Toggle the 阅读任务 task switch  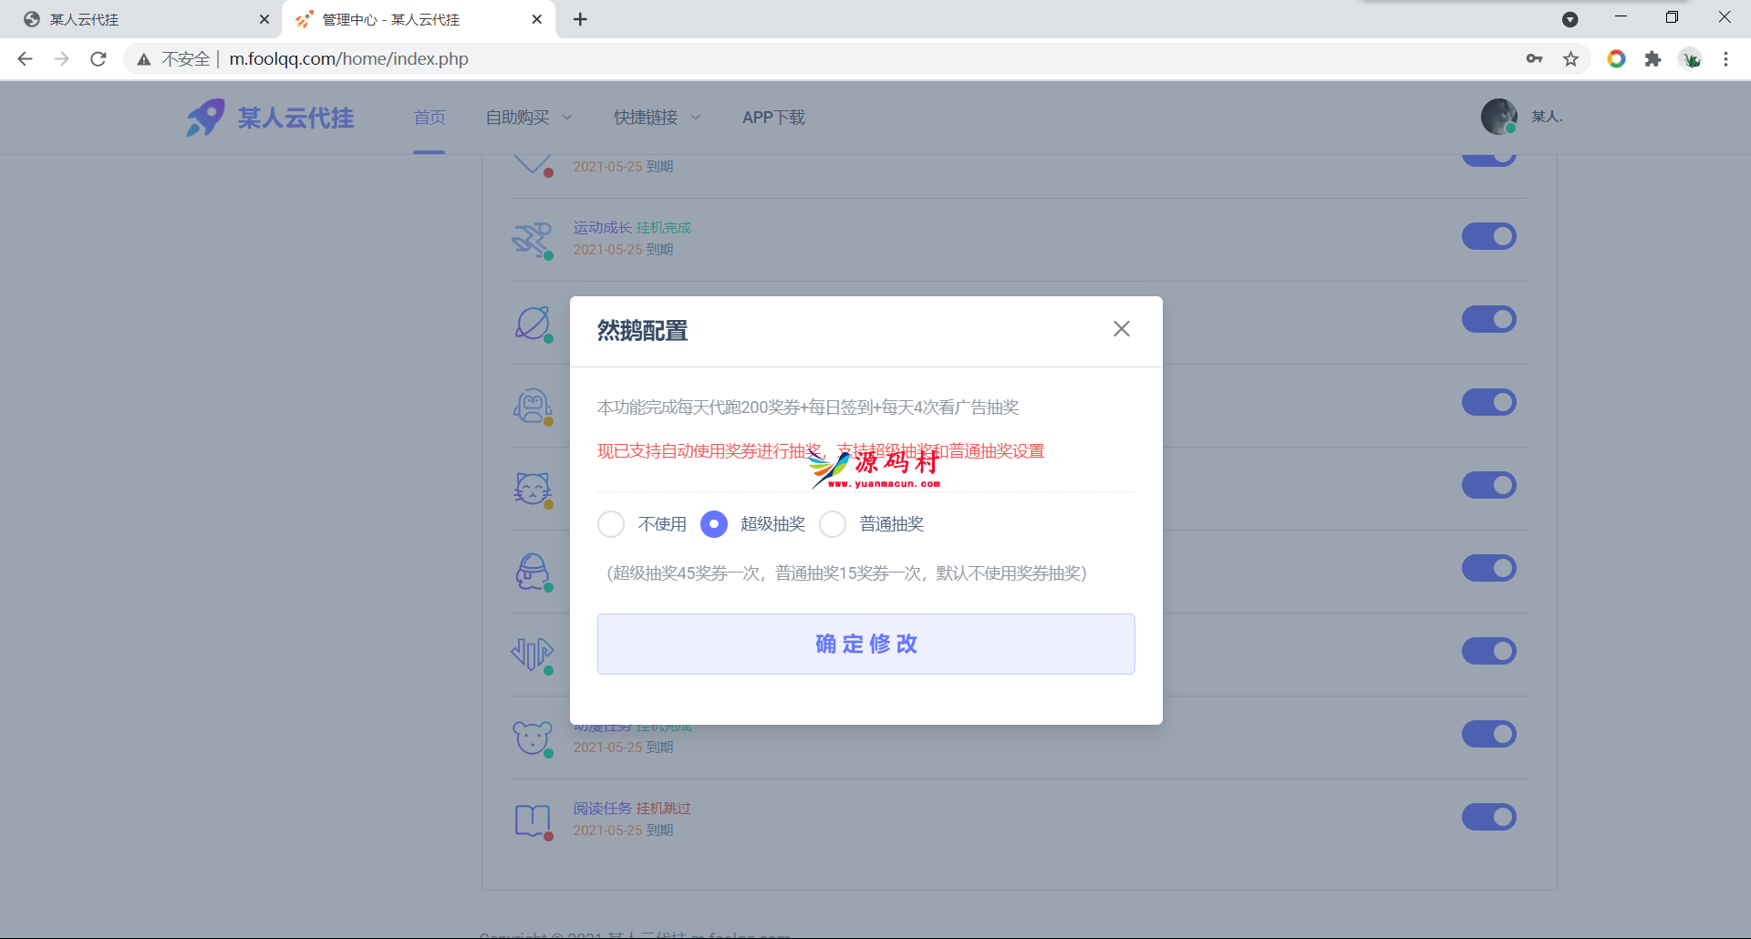point(1488,817)
